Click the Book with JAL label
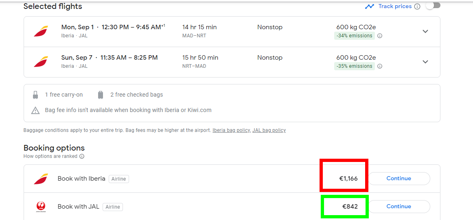Image resolution: width=473 pixels, height=220 pixels. click(79, 207)
